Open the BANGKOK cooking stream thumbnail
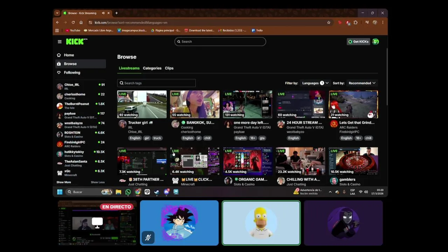Viewport: 448px width, 252px height. click(195, 104)
